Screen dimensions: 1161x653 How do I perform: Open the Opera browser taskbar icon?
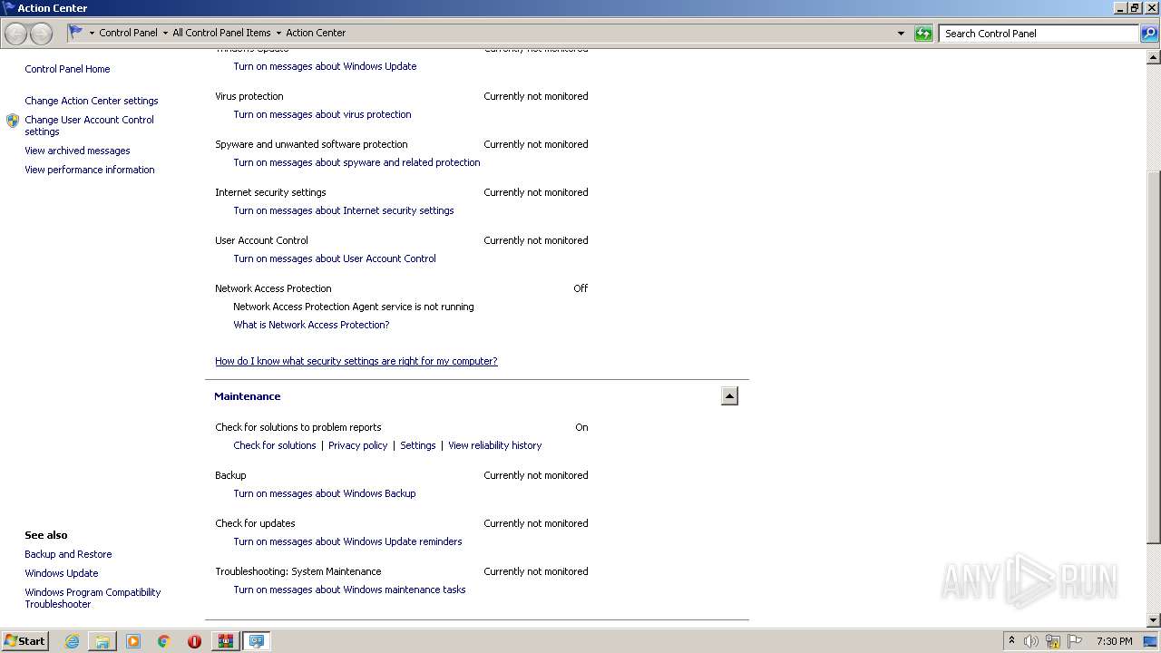[194, 641]
